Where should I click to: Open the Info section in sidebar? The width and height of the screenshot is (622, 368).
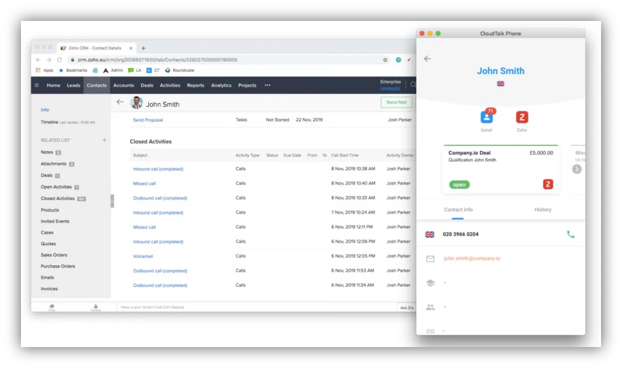pyautogui.click(x=45, y=110)
